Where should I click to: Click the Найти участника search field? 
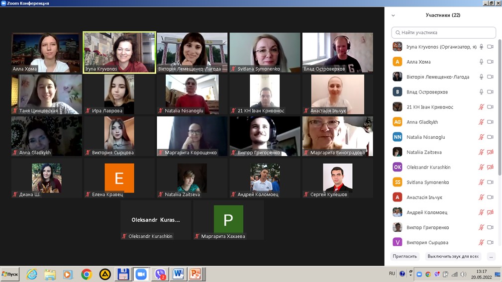pyautogui.click(x=443, y=33)
